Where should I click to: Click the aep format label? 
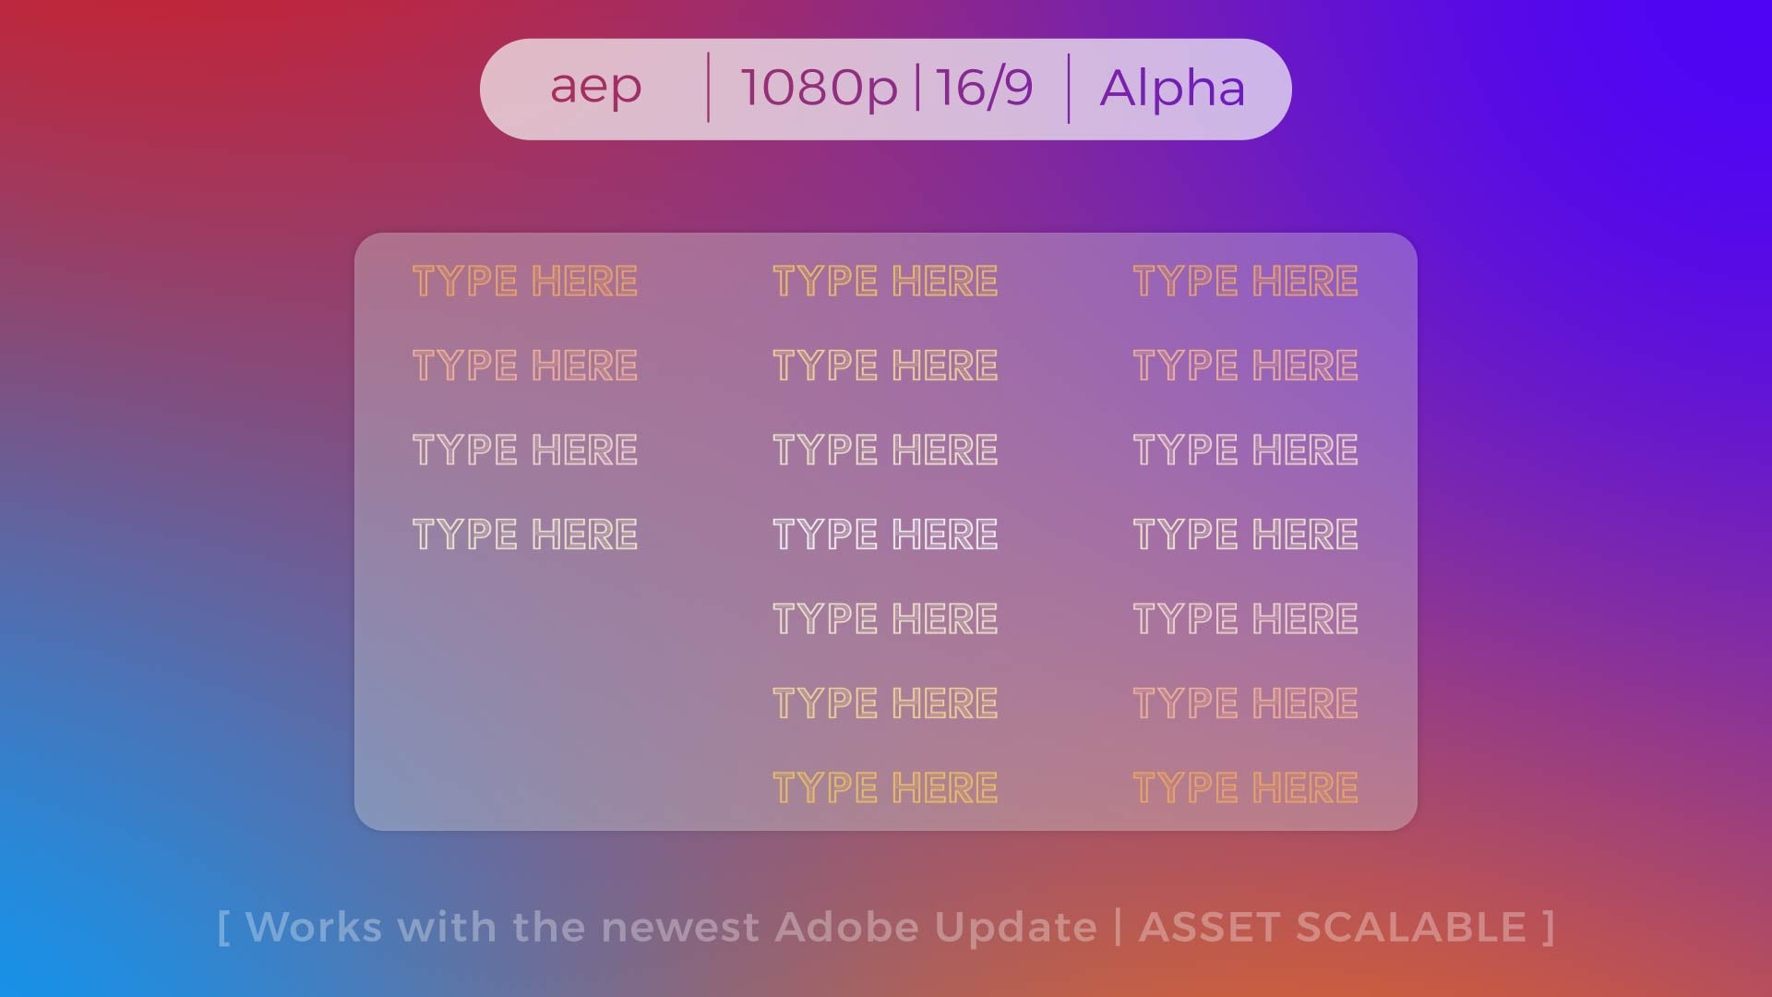click(595, 88)
